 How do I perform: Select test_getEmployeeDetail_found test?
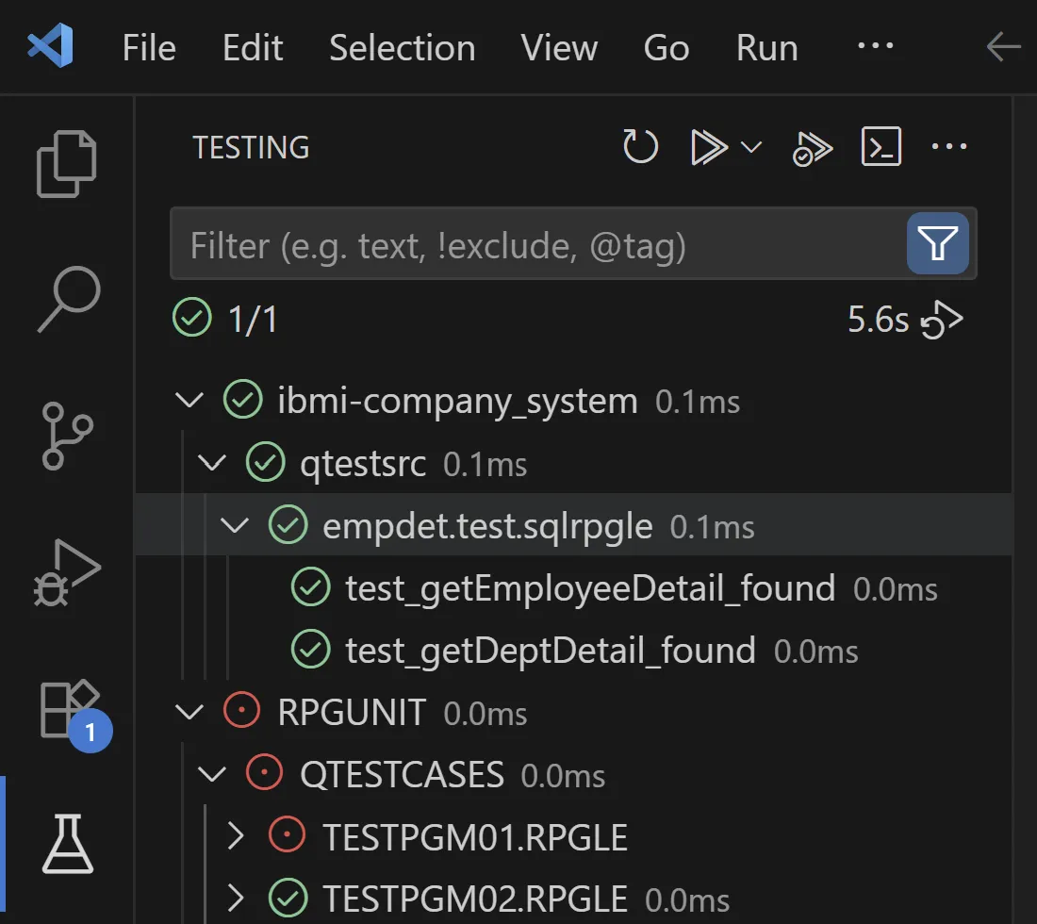click(x=590, y=588)
